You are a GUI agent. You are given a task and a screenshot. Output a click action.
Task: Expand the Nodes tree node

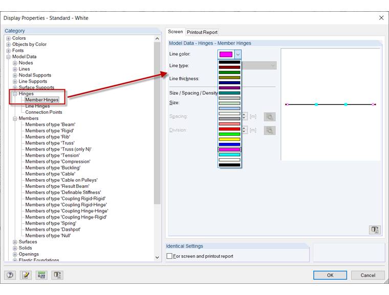(15, 63)
